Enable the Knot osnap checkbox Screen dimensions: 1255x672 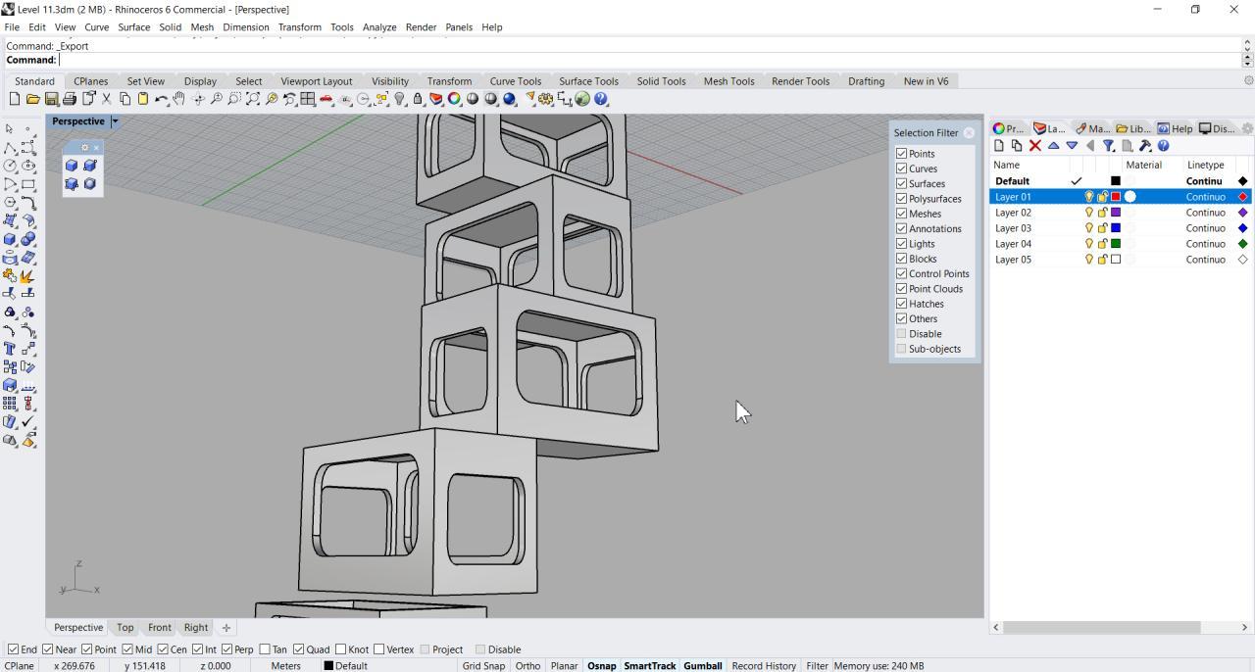[x=341, y=649]
